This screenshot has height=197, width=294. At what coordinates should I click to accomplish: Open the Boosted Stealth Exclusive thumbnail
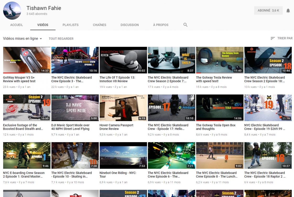[27, 108]
